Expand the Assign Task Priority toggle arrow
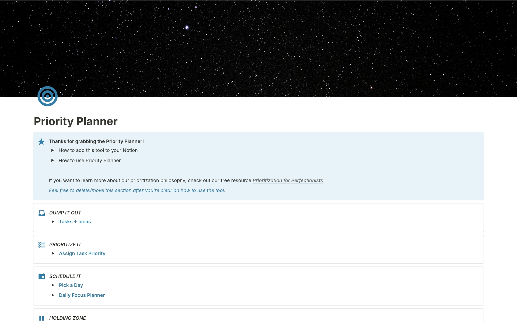 (53, 253)
